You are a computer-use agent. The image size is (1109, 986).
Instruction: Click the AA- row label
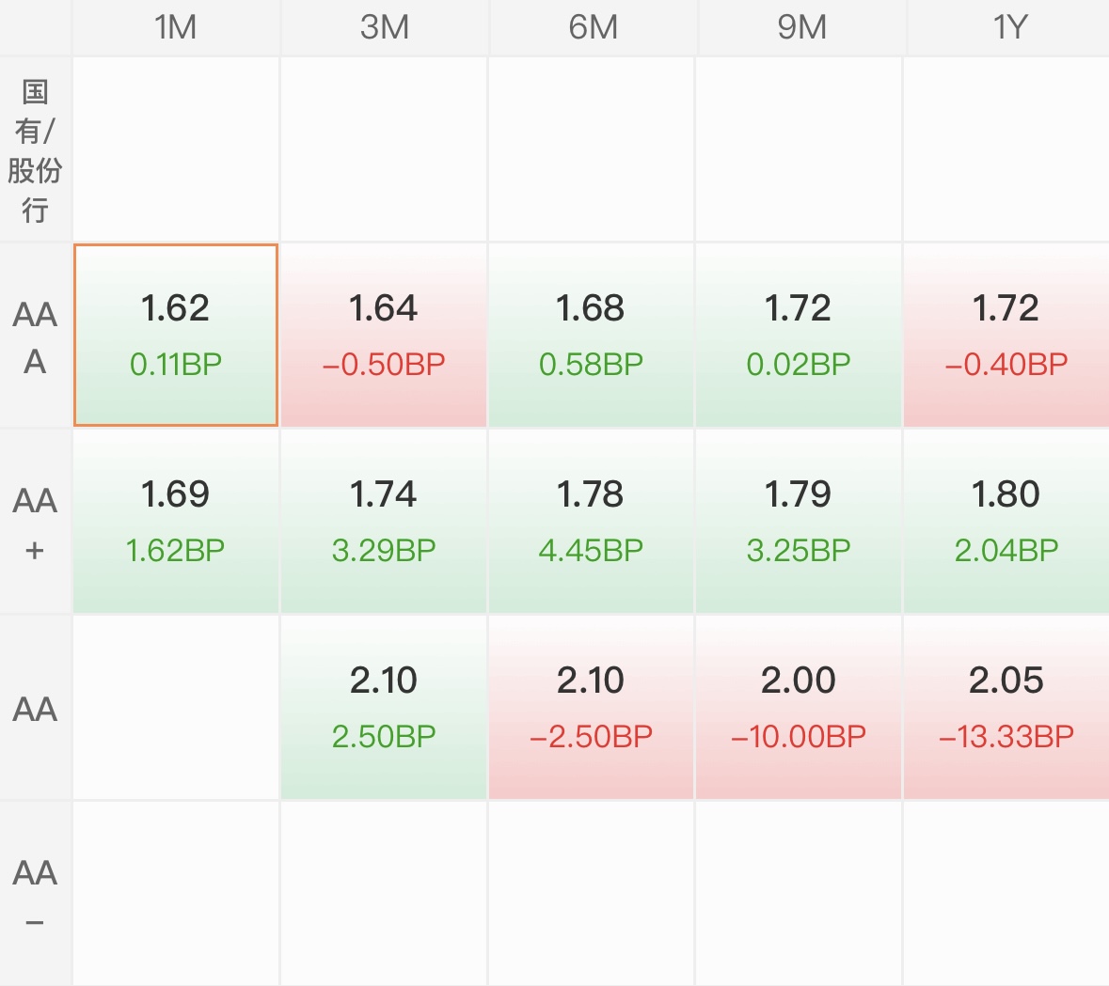[35, 894]
